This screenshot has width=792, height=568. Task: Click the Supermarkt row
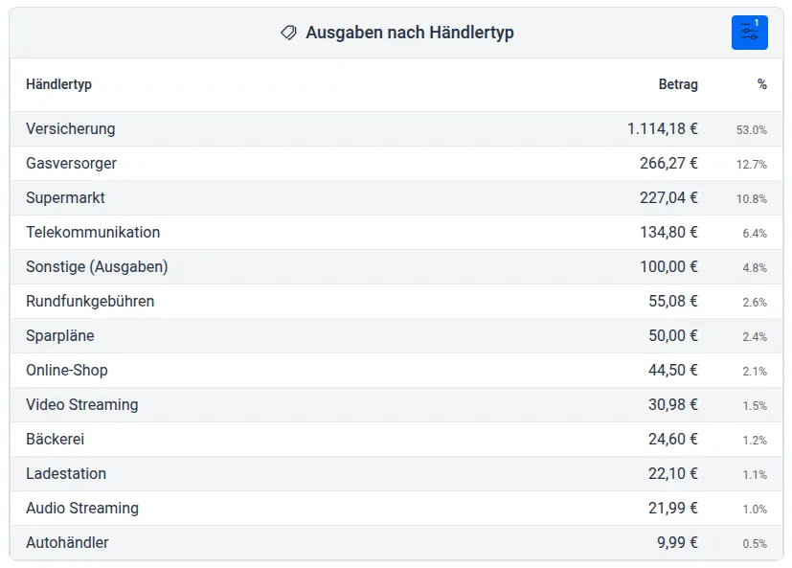pyautogui.click(x=383, y=197)
